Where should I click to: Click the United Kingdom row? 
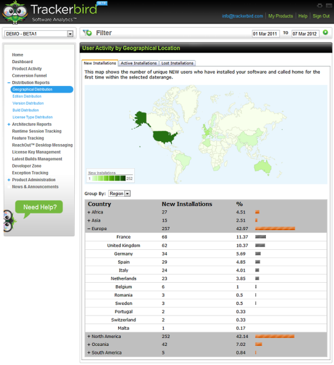pos(206,246)
